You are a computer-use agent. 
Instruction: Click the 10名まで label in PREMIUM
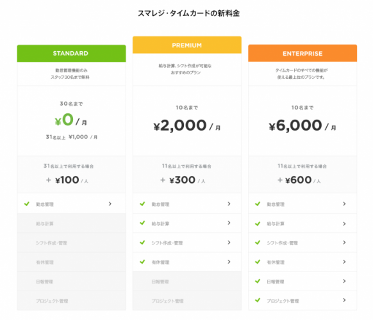pos(187,108)
